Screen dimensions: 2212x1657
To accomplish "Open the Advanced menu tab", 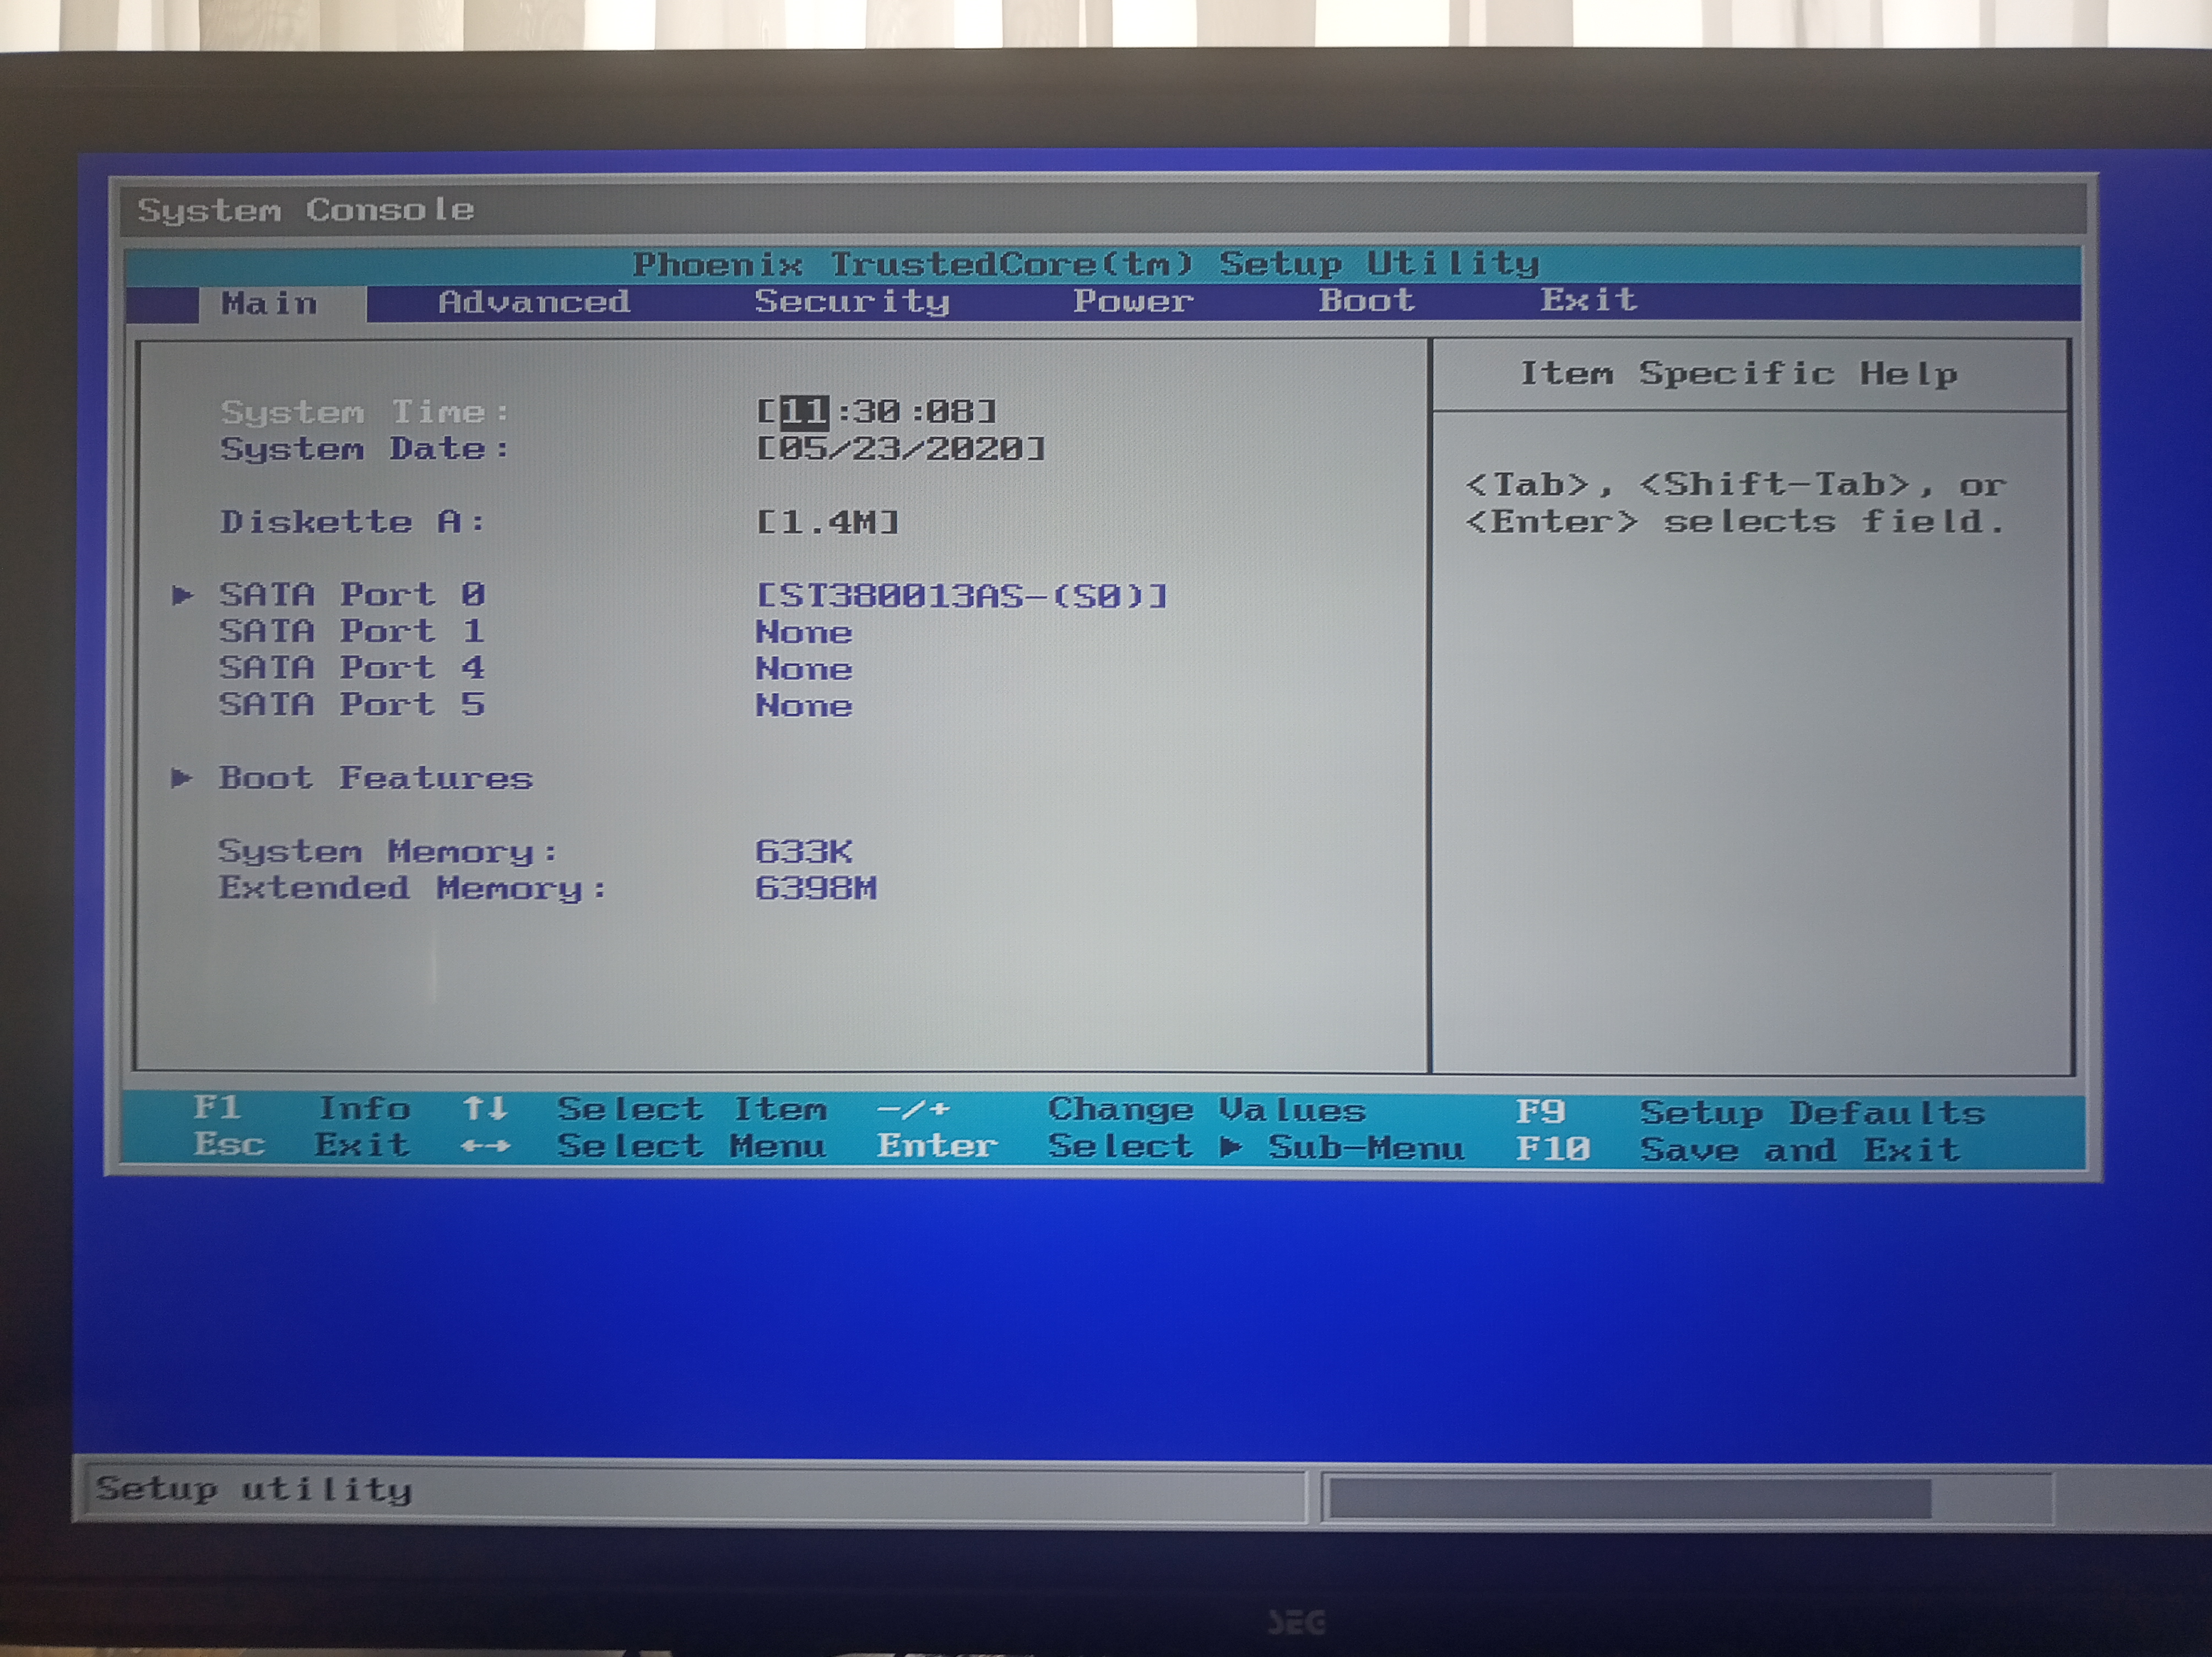I will [x=534, y=302].
